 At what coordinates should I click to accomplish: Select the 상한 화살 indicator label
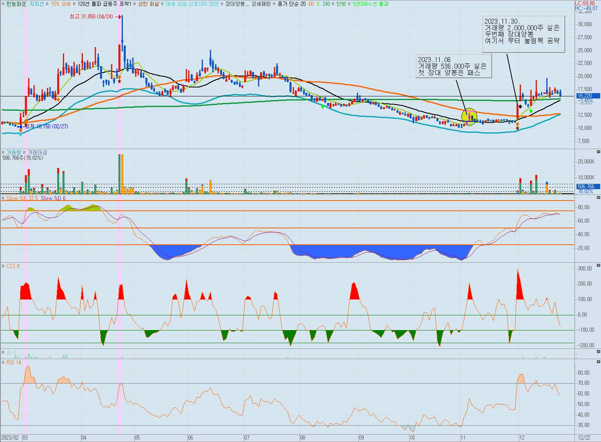[x=149, y=4]
